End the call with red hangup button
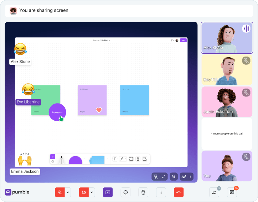258x202 pixels. click(179, 192)
